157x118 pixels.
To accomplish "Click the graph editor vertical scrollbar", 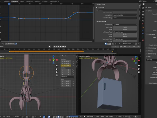I will coord(93,23).
